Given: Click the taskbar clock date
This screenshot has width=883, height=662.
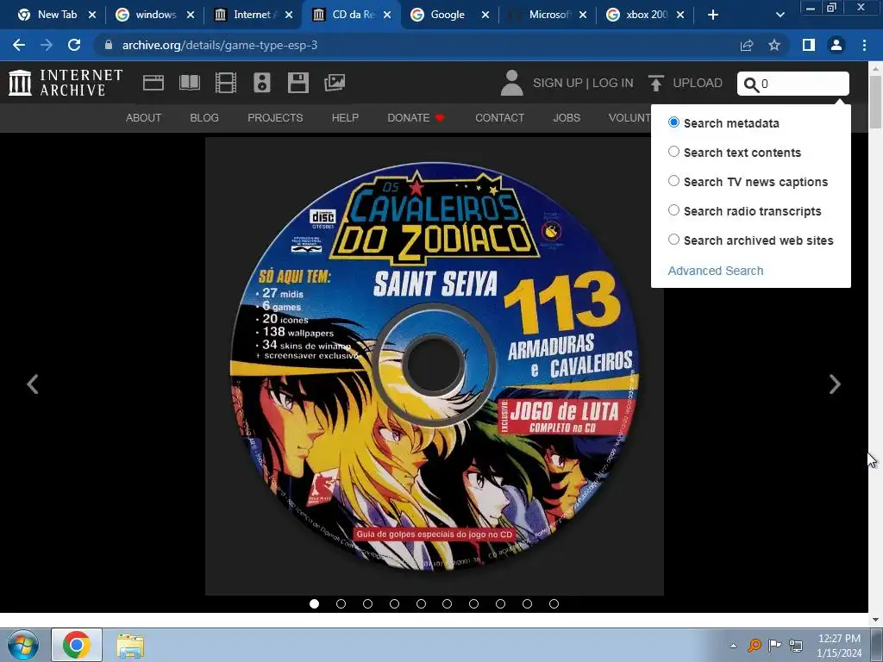Looking at the screenshot, I should (x=839, y=646).
